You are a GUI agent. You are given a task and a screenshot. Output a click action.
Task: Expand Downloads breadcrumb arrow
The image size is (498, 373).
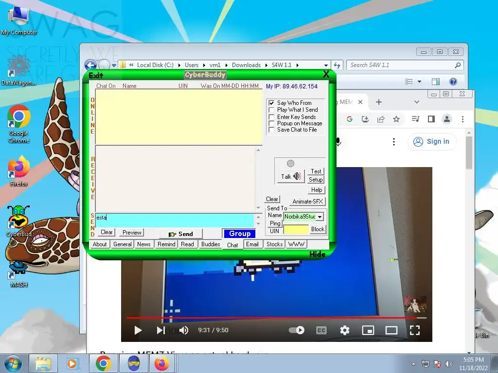pos(266,65)
